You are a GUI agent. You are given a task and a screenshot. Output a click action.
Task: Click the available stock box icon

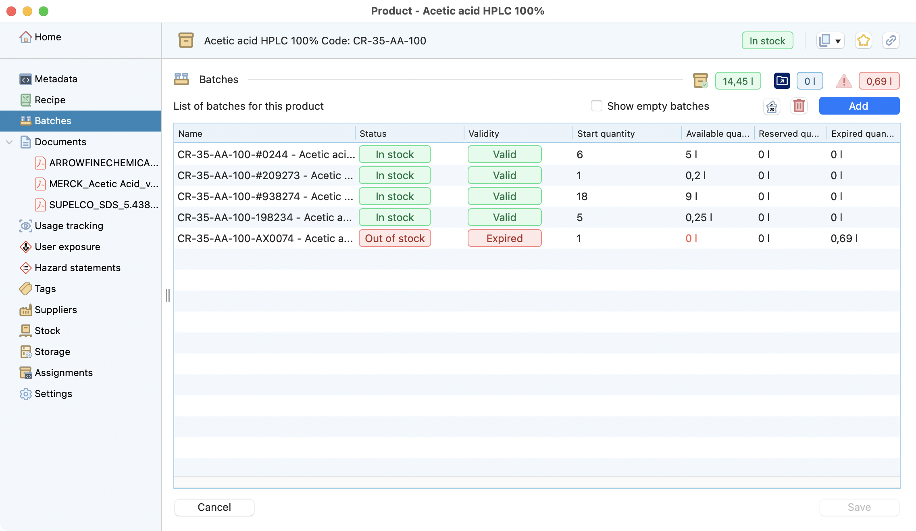(701, 81)
